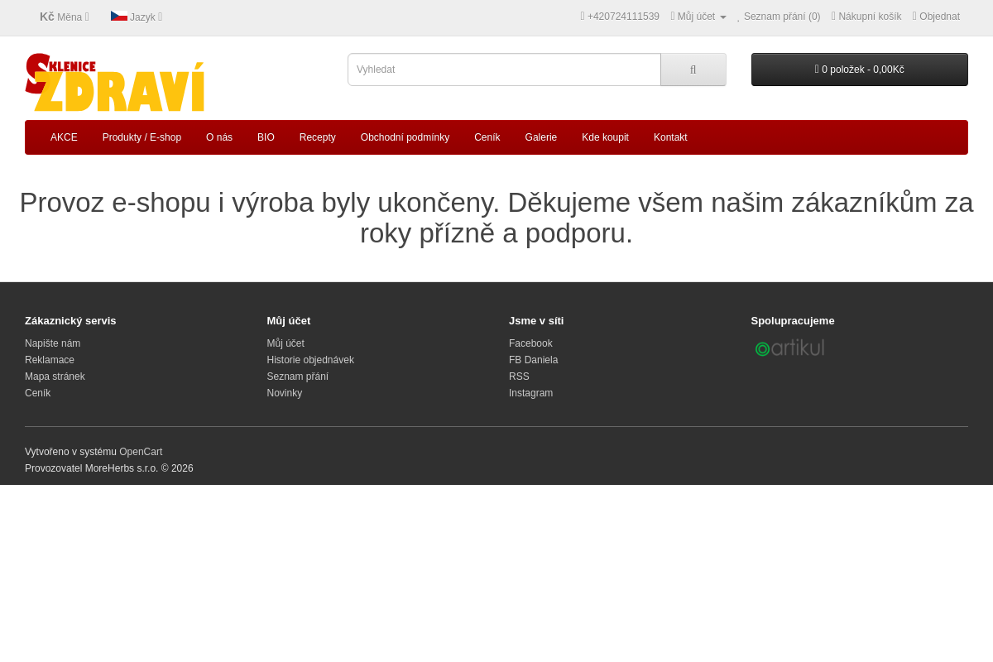Select the O nás menu item

219,137
